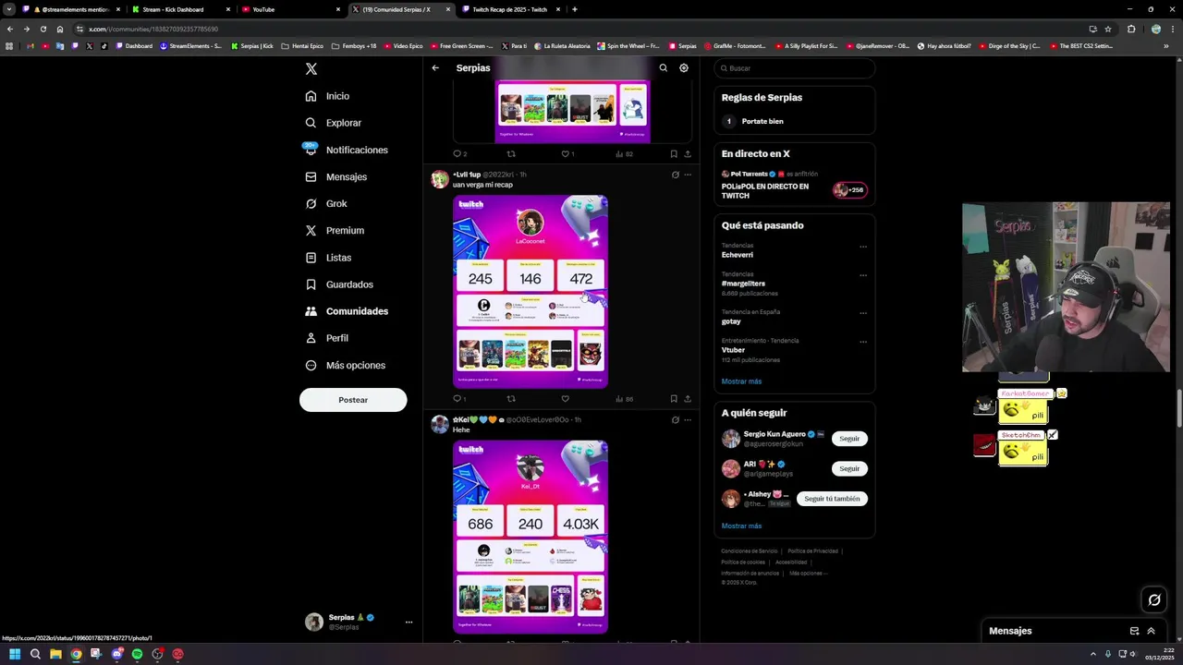Image resolution: width=1183 pixels, height=665 pixels.
Task: Open options for gotay trend
Action: (x=863, y=313)
